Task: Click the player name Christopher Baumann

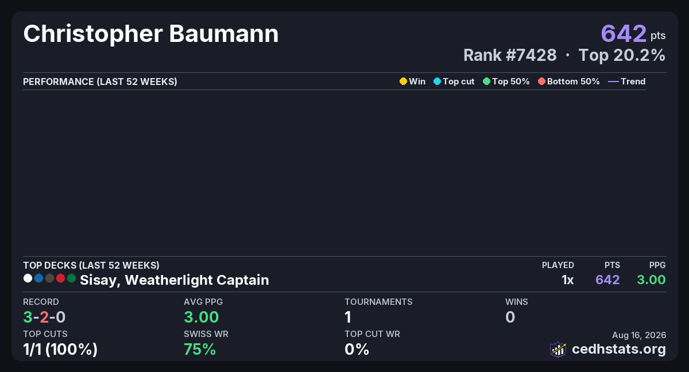Action: (151, 34)
